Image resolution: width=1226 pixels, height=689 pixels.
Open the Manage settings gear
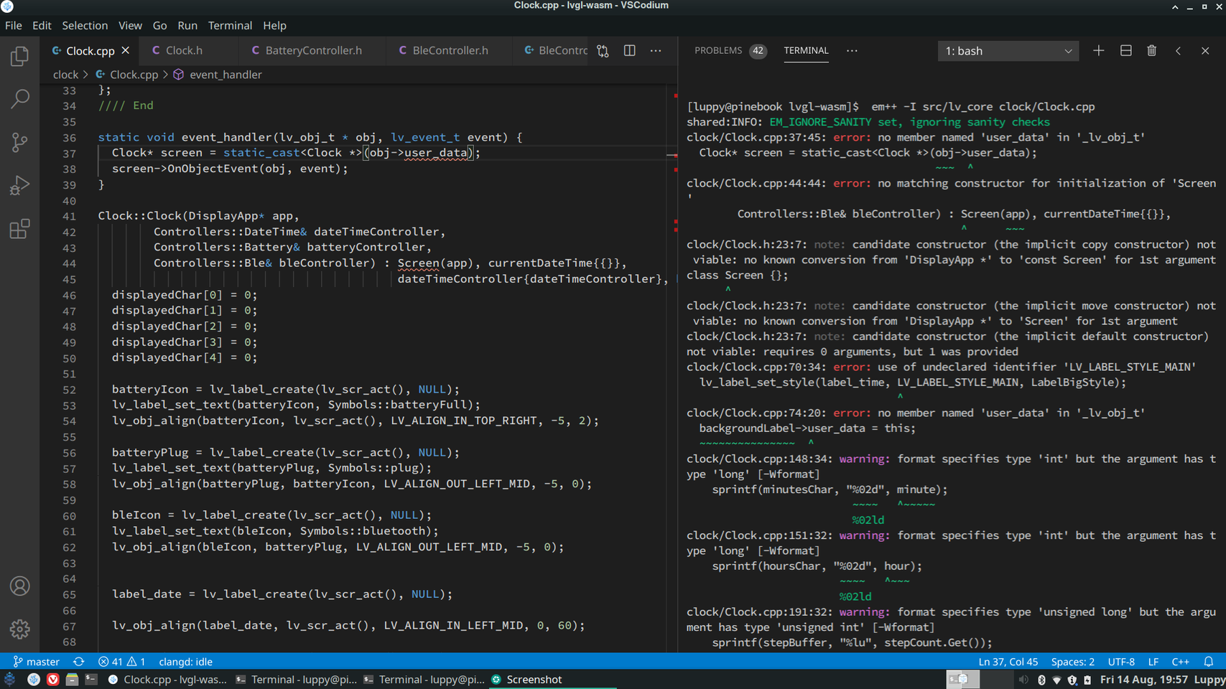(x=19, y=629)
